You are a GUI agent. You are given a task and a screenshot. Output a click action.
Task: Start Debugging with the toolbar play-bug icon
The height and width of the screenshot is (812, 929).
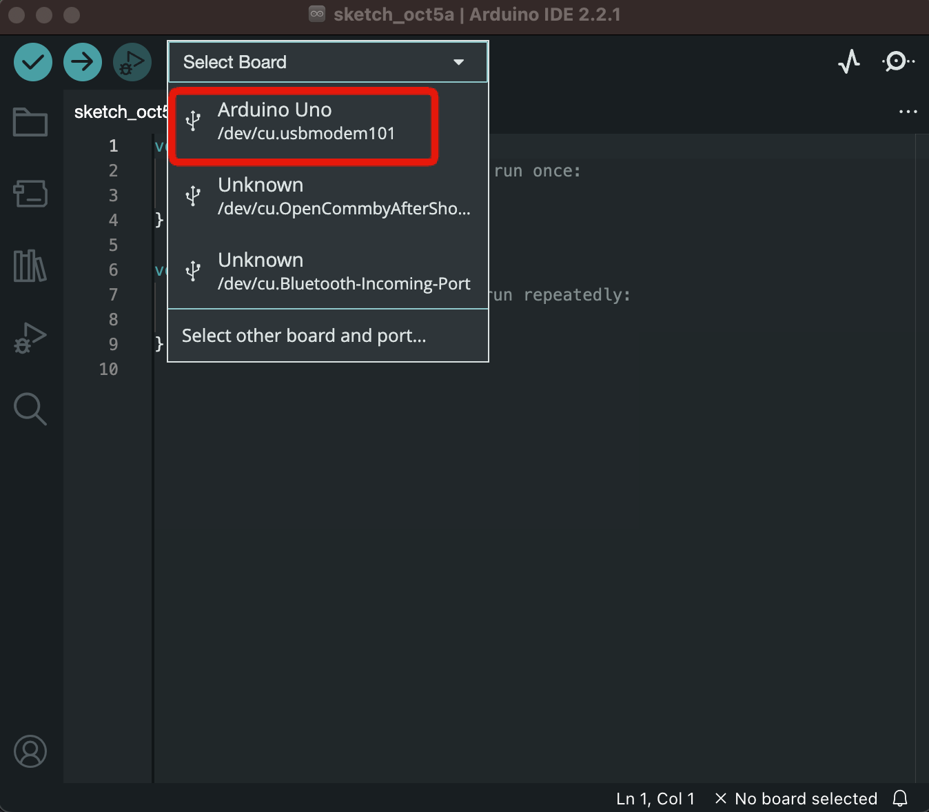click(x=132, y=62)
